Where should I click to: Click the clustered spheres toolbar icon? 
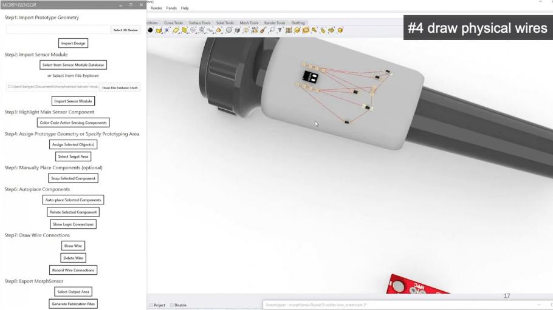pyautogui.click(x=253, y=30)
